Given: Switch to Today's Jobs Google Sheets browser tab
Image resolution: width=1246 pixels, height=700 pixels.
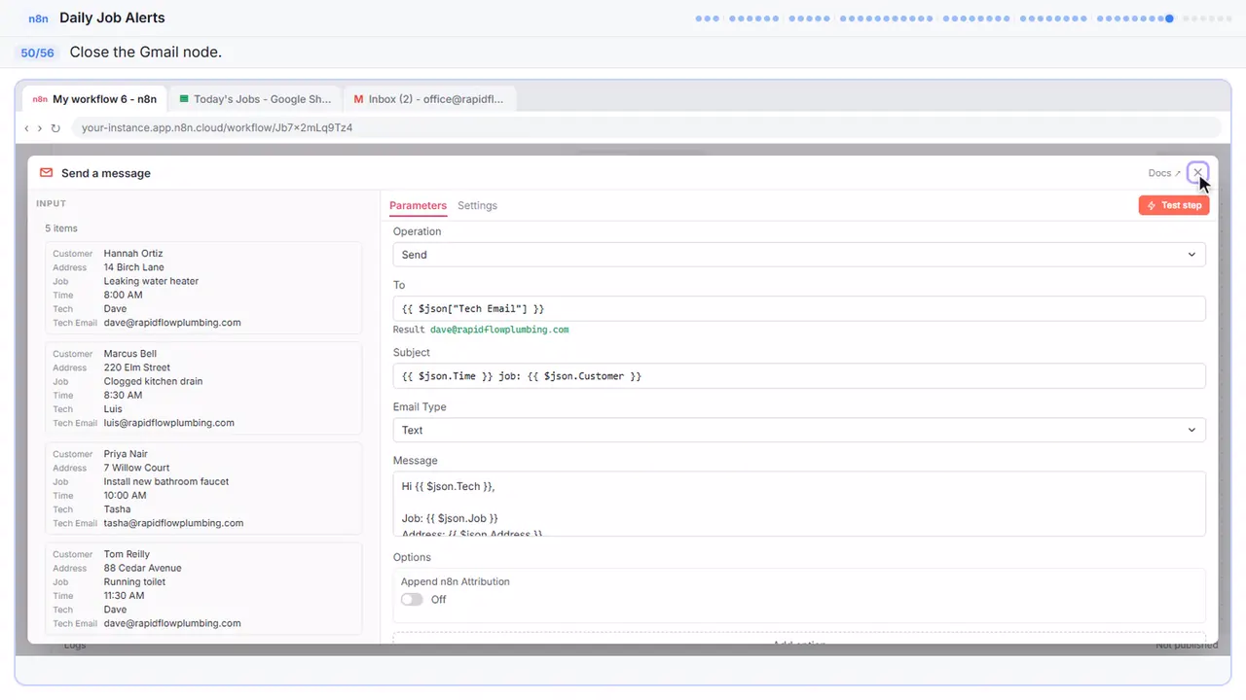Looking at the screenshot, I should tap(256, 99).
